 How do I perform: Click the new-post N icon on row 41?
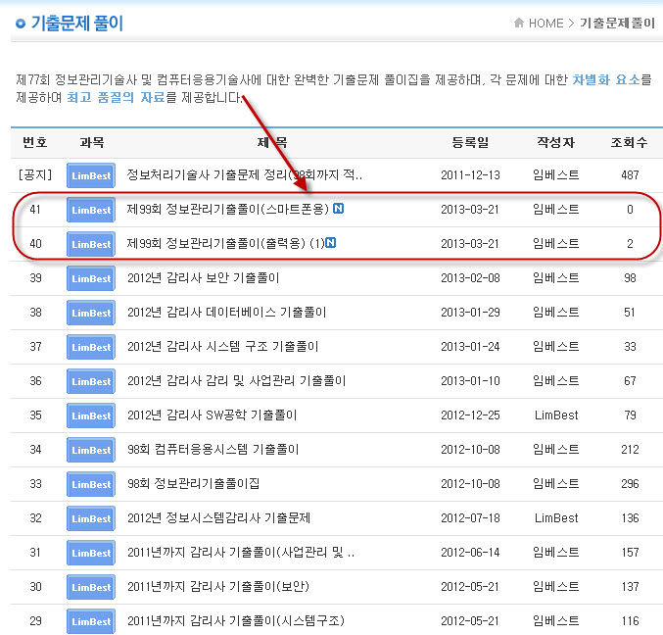coord(338,208)
